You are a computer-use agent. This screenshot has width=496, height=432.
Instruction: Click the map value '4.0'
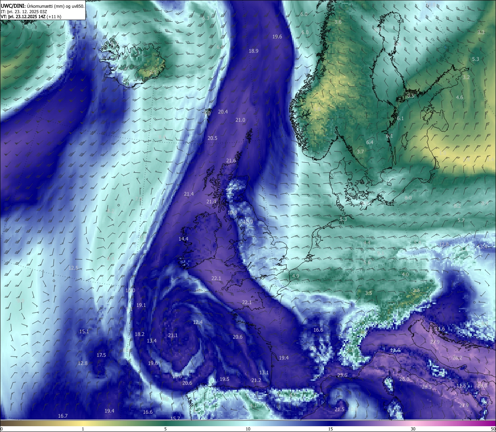(x=405, y=275)
